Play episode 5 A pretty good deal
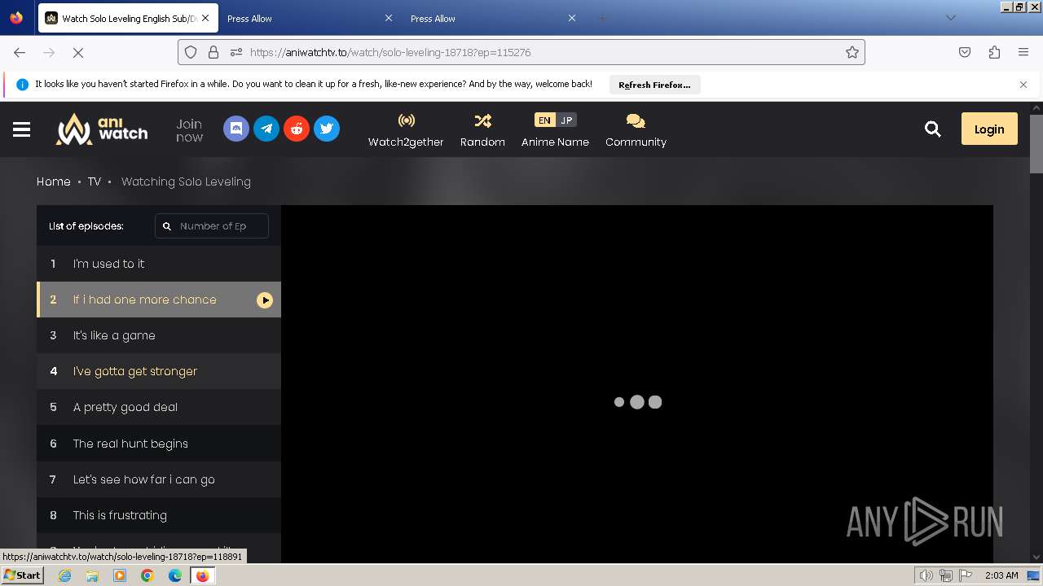The width and height of the screenshot is (1043, 586). [159, 407]
